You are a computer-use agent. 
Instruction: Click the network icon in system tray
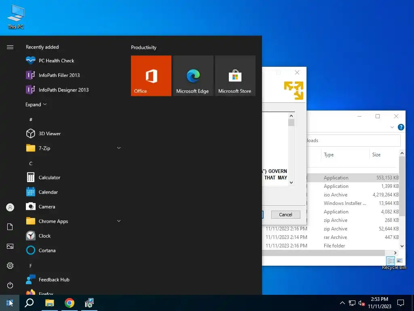(352, 303)
